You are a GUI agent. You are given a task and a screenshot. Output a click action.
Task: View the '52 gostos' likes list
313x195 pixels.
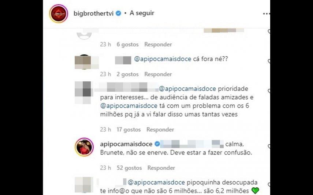[x=129, y=168]
